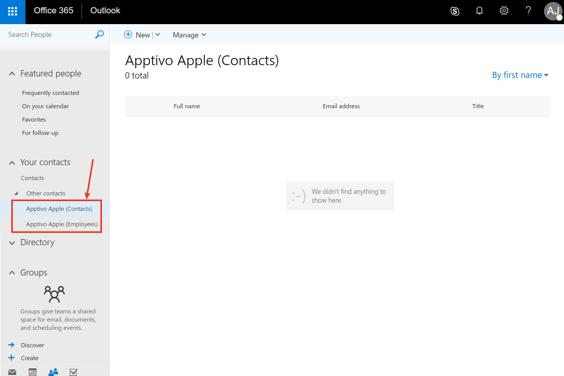The width and height of the screenshot is (564, 376).
Task: Click the '0 total' count text
Action: click(x=137, y=75)
